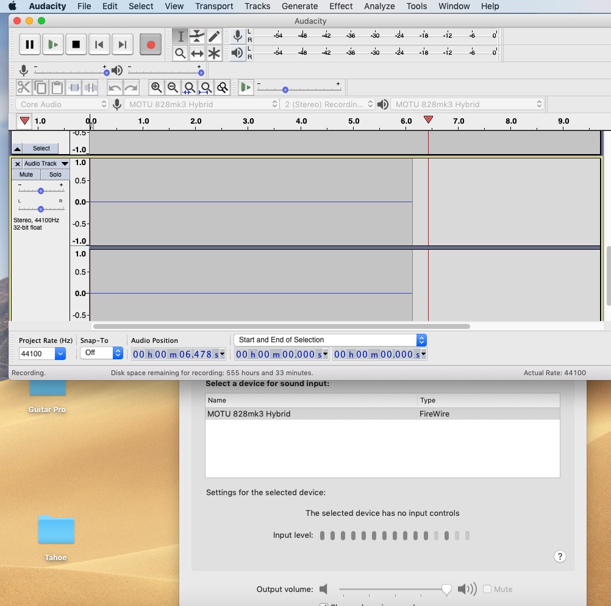Click the Zoom Out icon

173,88
